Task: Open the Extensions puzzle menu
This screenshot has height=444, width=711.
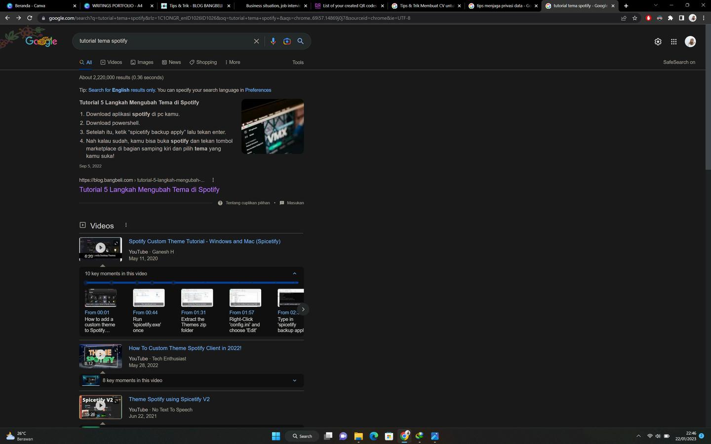Action: pyautogui.click(x=670, y=18)
